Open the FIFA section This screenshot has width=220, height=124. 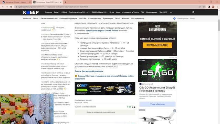click(142, 12)
